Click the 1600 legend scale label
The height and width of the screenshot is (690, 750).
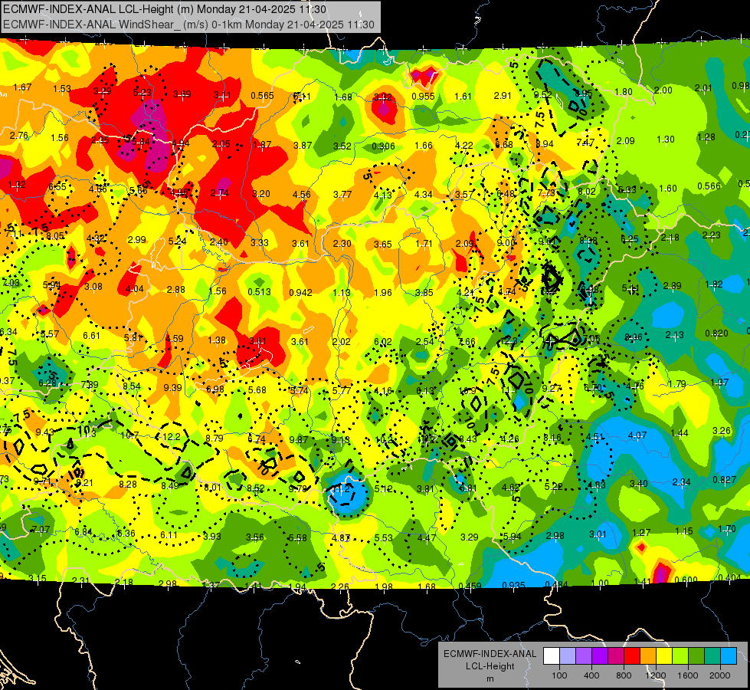(688, 675)
